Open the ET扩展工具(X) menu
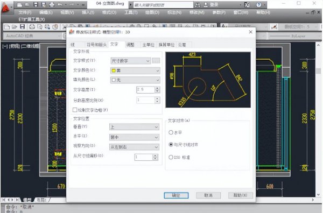Image resolution: width=323 pixels, height=213 pixels. 32,19
